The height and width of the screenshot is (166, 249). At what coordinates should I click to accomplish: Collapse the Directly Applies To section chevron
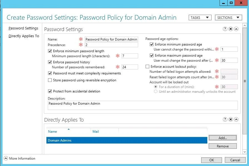[x=236, y=119]
